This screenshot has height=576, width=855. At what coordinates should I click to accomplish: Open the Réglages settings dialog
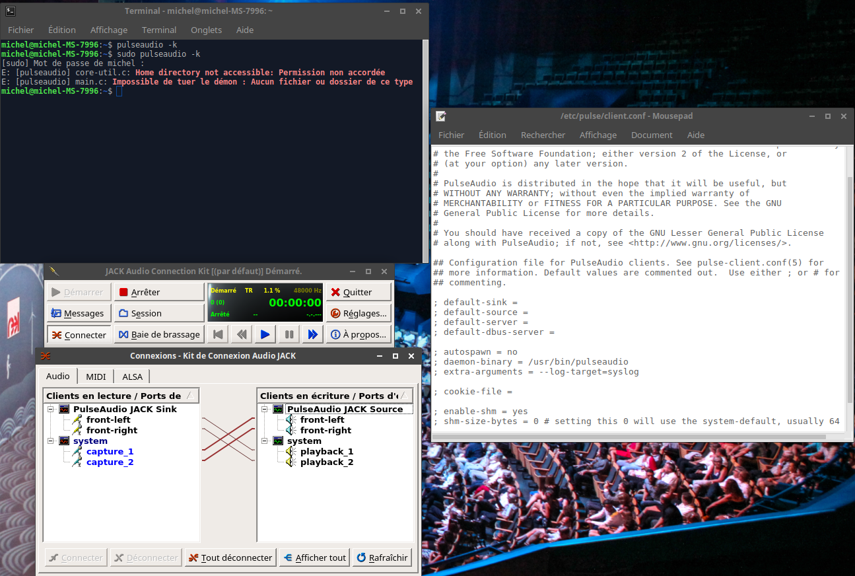coord(359,313)
